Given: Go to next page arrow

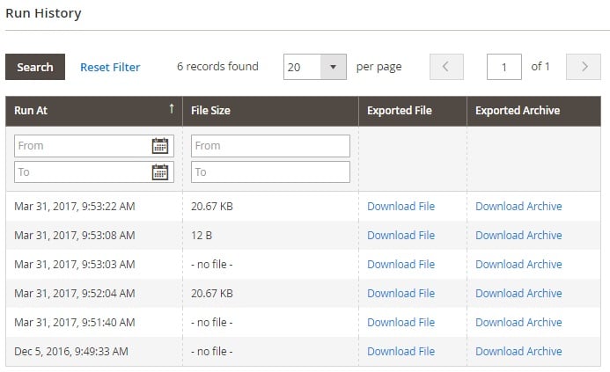Looking at the screenshot, I should coord(584,67).
